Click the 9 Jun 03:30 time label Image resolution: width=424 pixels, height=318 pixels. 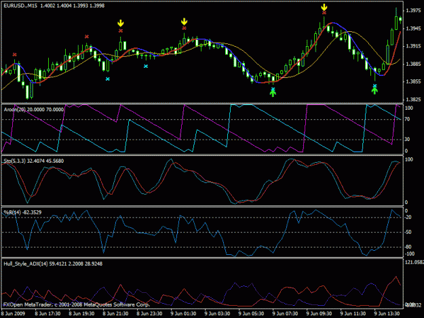pos(217,314)
